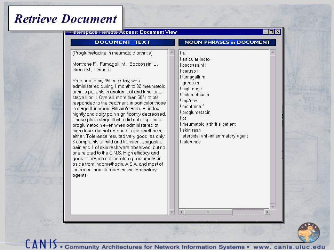Select the 'proglumetacin' noun phrase
This screenshot has width=334, height=250.
(196, 112)
